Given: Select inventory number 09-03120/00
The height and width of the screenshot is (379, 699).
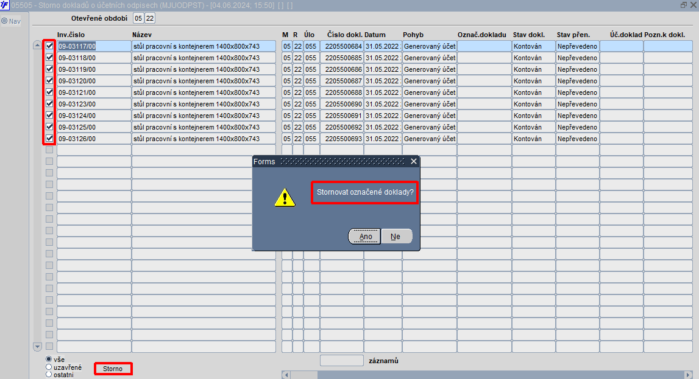Looking at the screenshot, I should click(94, 81).
